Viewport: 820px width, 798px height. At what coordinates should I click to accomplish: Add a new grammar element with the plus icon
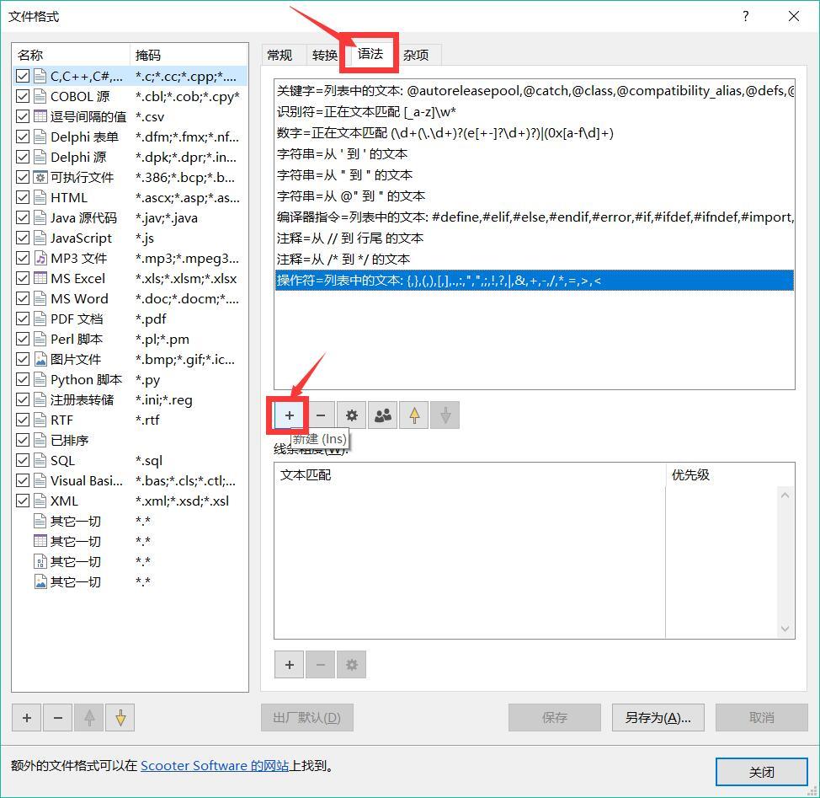[289, 415]
